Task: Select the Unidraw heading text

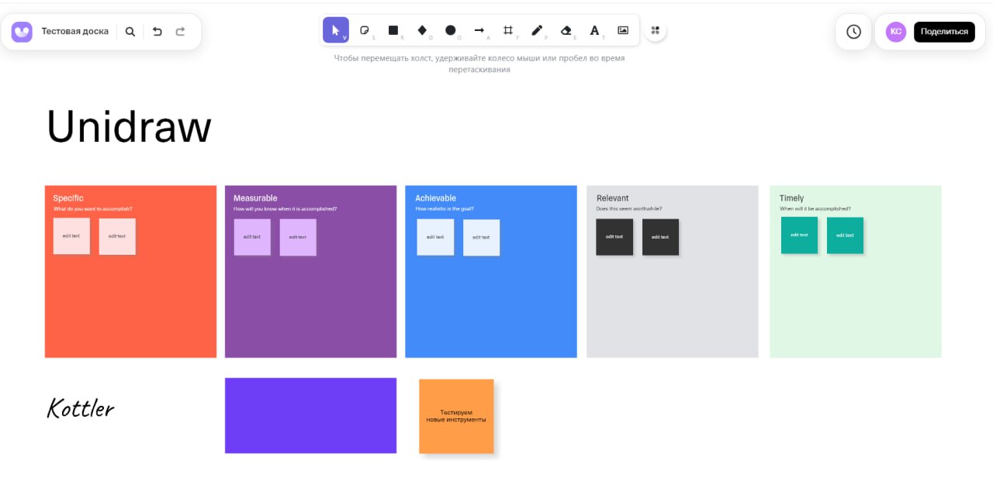Action: (x=129, y=127)
